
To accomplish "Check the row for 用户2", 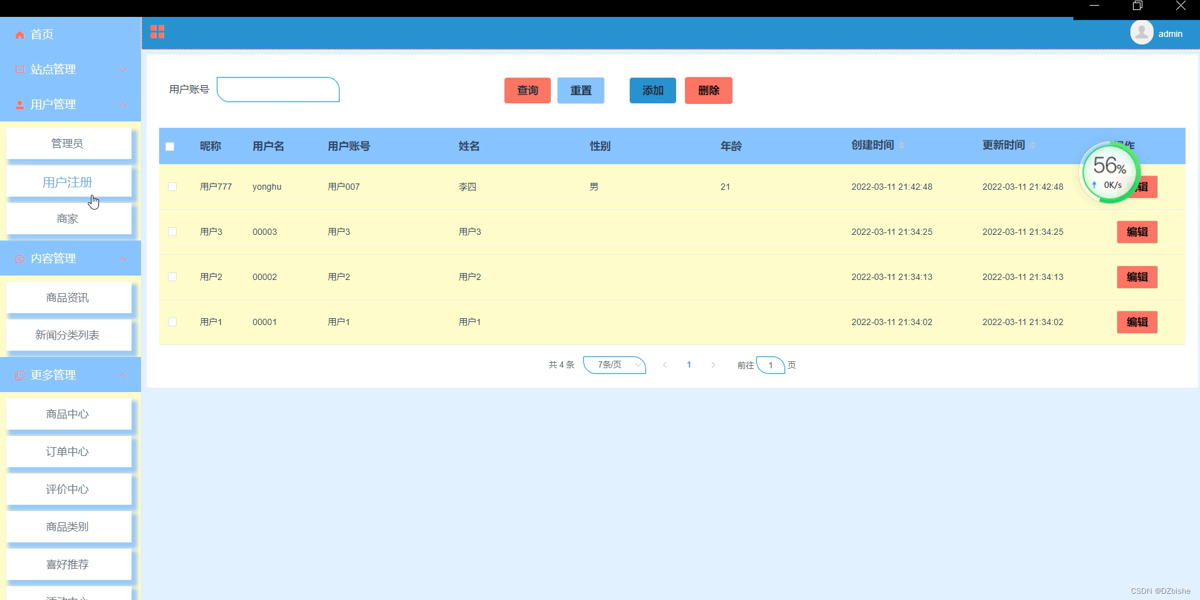I will pyautogui.click(x=172, y=277).
